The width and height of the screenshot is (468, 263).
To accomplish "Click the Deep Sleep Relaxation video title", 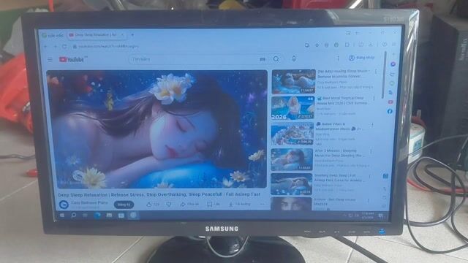I will pos(159,194).
